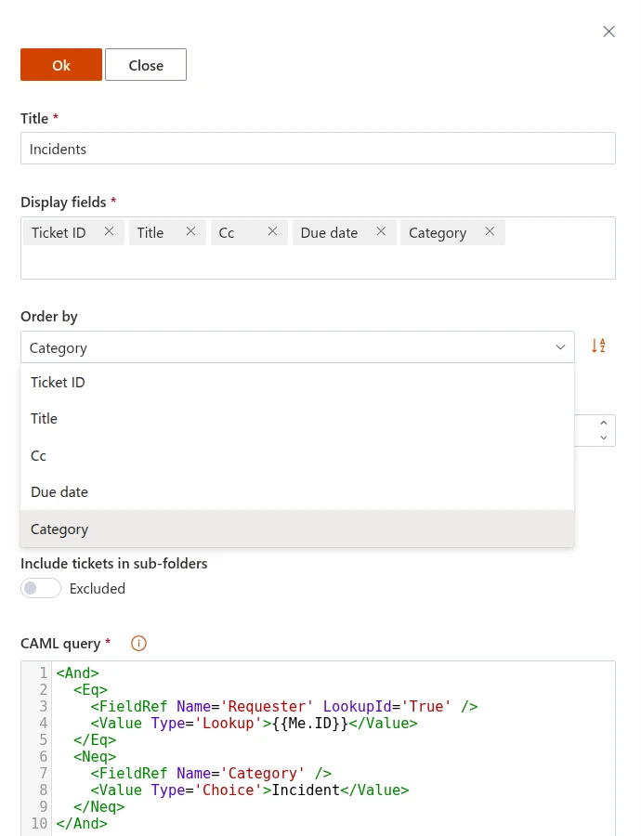
Task: Remove the Category display field tag
Action: coord(490,232)
